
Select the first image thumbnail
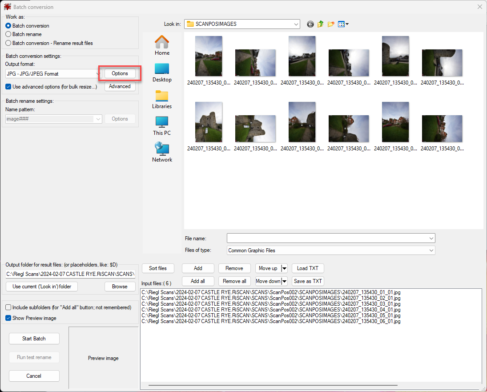click(209, 57)
